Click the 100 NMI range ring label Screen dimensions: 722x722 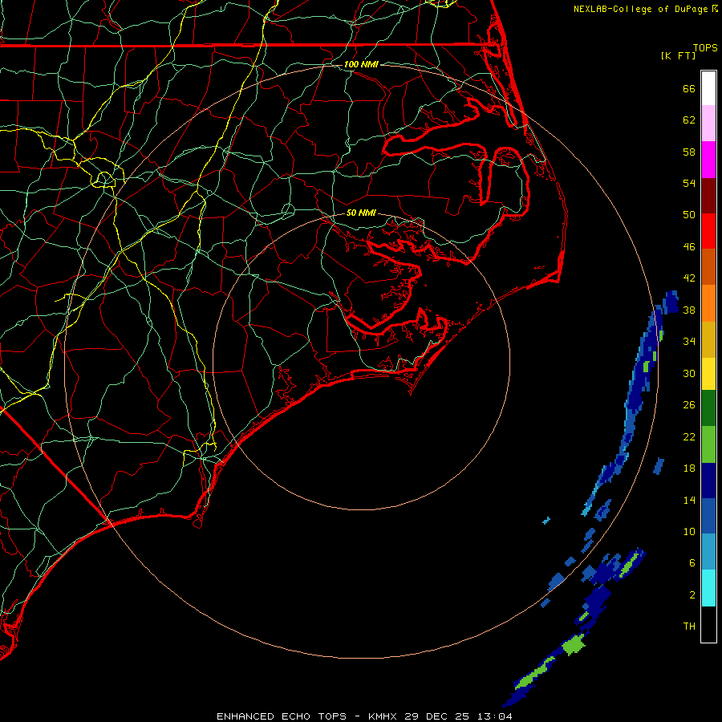pyautogui.click(x=361, y=64)
